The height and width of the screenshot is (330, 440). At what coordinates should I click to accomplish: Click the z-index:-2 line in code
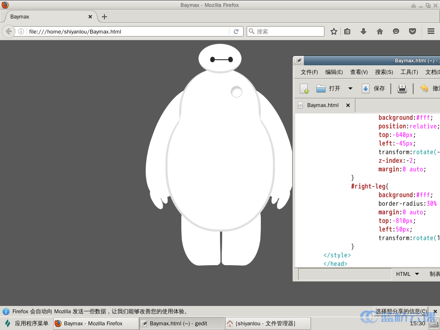coord(397,161)
